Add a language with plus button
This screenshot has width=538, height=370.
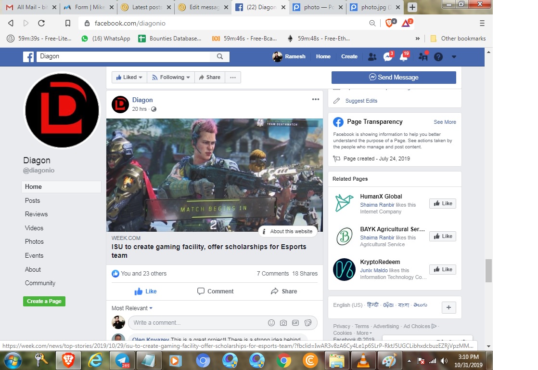tap(449, 307)
